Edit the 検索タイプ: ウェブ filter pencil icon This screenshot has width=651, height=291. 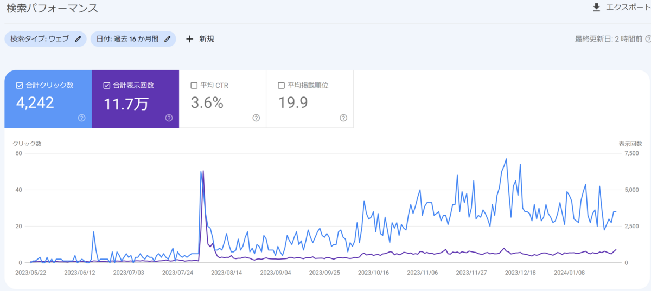click(78, 39)
